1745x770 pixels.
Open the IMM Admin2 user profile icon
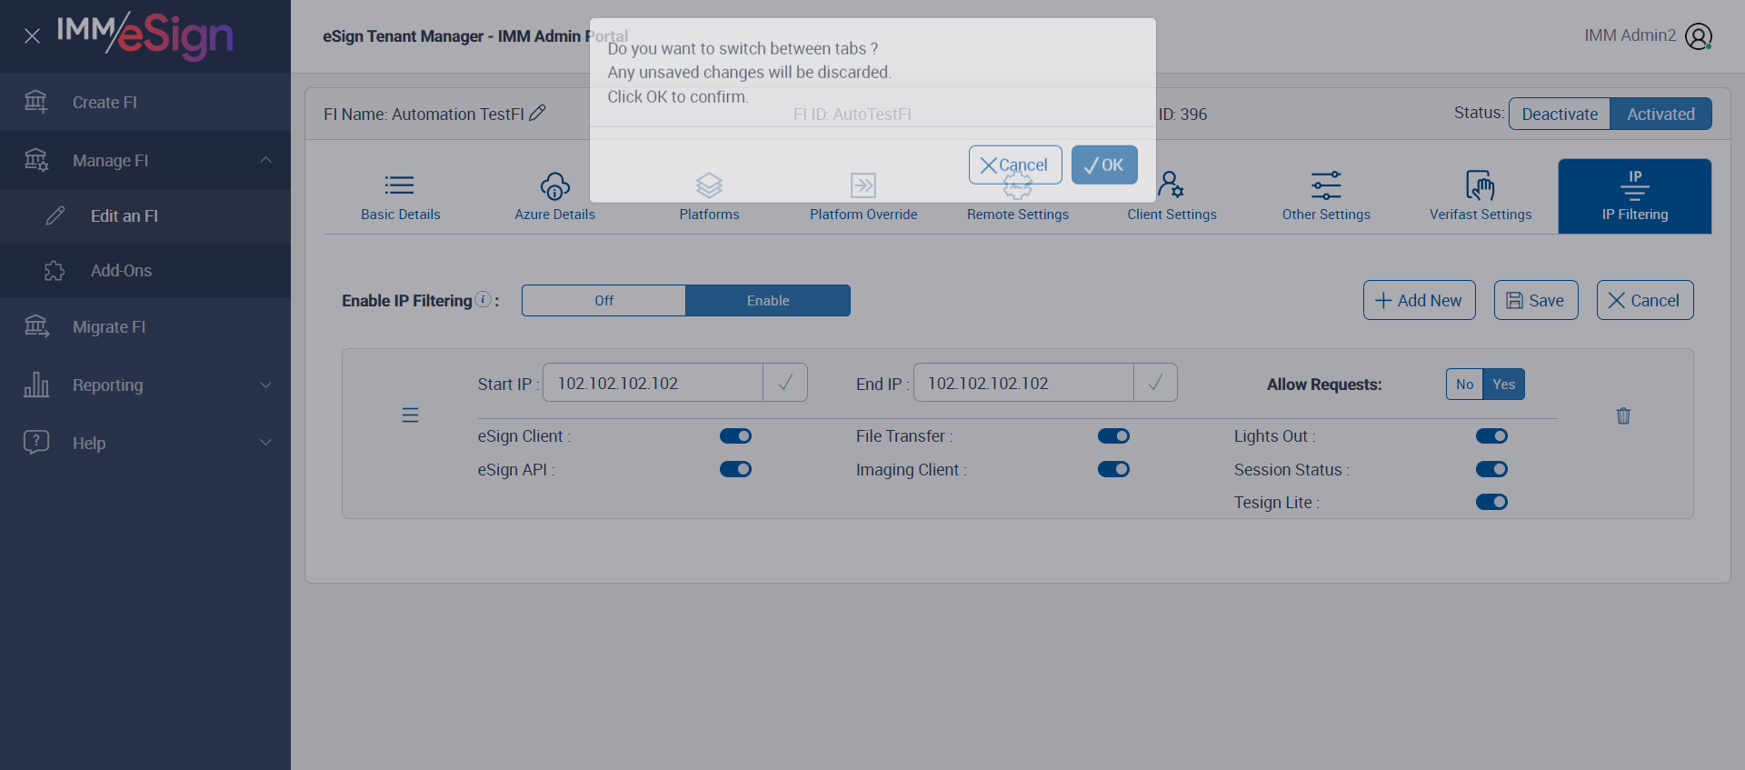(1699, 36)
